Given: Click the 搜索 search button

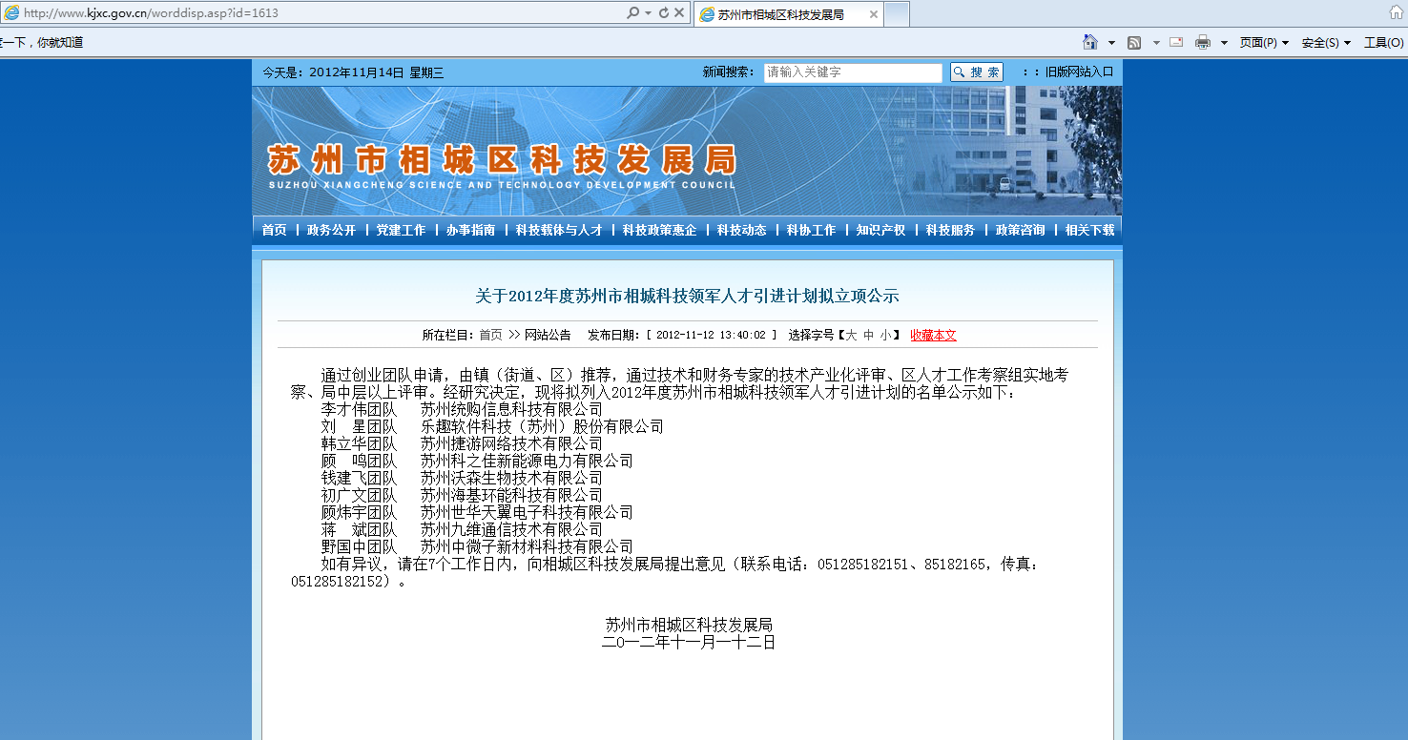Looking at the screenshot, I should tap(977, 72).
